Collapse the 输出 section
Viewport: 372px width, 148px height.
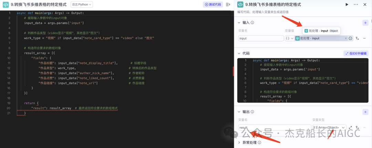[239, 112]
